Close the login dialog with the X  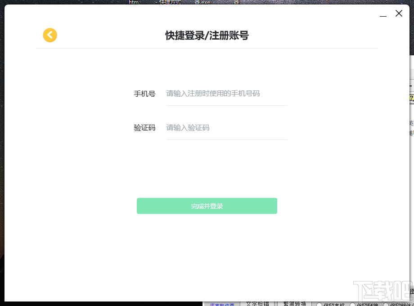coord(399,13)
